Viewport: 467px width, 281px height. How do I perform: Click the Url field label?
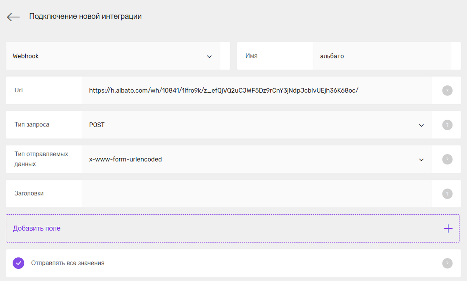pyautogui.click(x=19, y=90)
